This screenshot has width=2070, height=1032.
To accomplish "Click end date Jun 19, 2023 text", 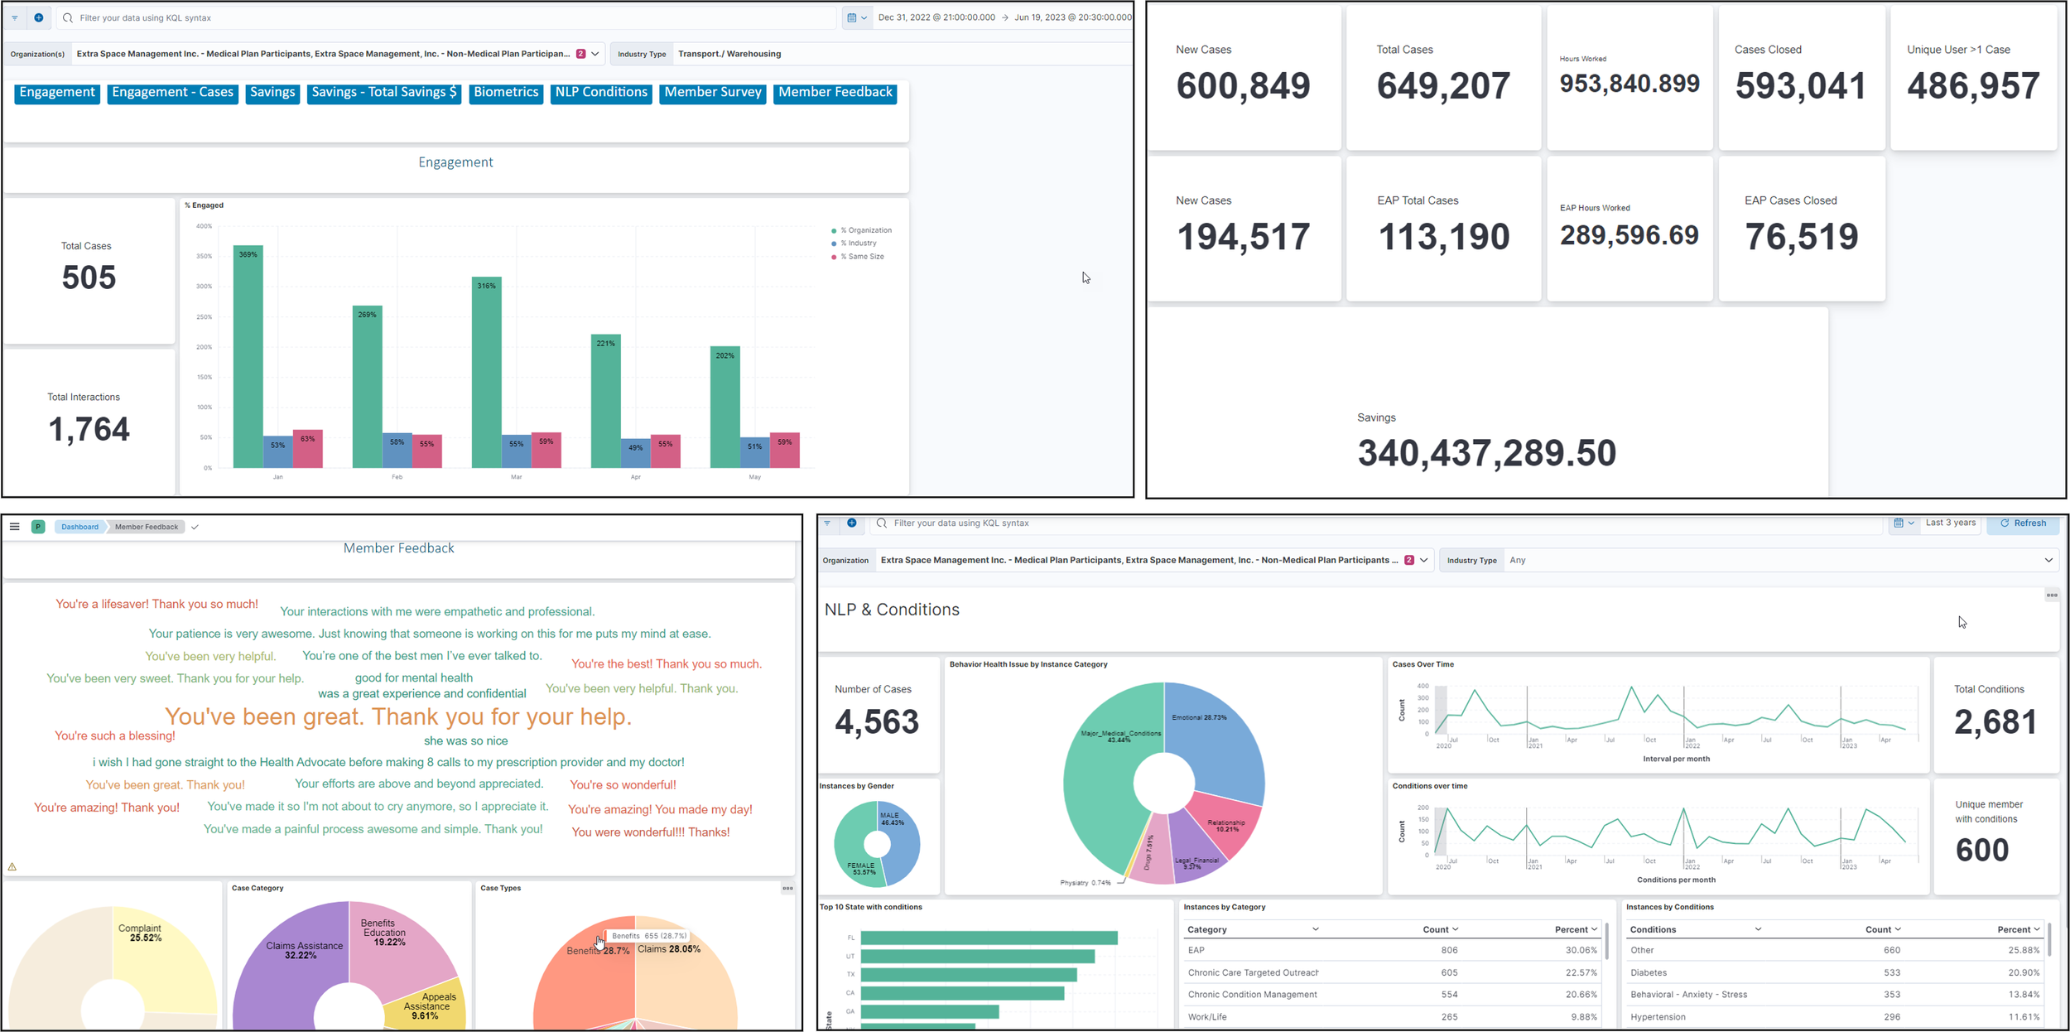I will point(1073,17).
